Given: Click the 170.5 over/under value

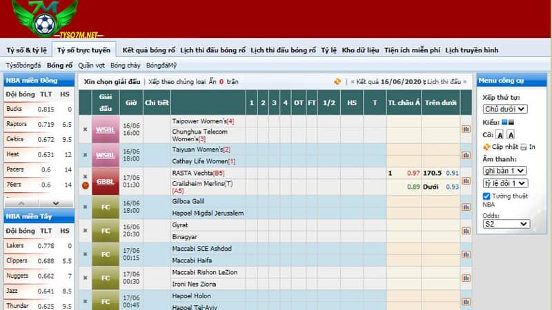Looking at the screenshot, I should tap(433, 173).
